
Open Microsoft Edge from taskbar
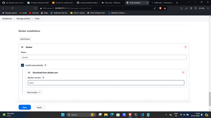click(112, 115)
